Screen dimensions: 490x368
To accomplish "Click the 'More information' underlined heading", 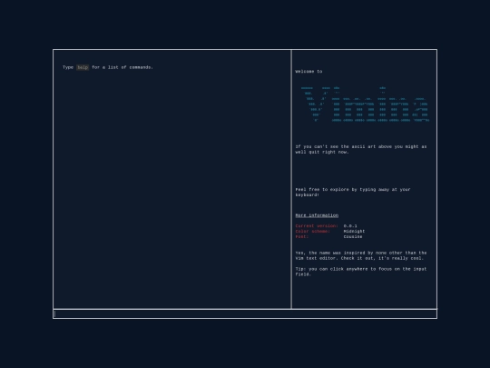I will (317, 215).
